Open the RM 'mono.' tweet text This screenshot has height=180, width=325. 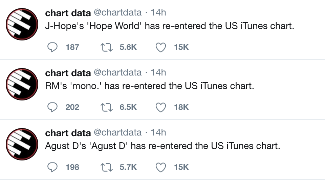[x=149, y=86]
